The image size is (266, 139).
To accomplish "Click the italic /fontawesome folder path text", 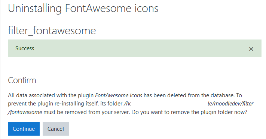I will point(25,112).
